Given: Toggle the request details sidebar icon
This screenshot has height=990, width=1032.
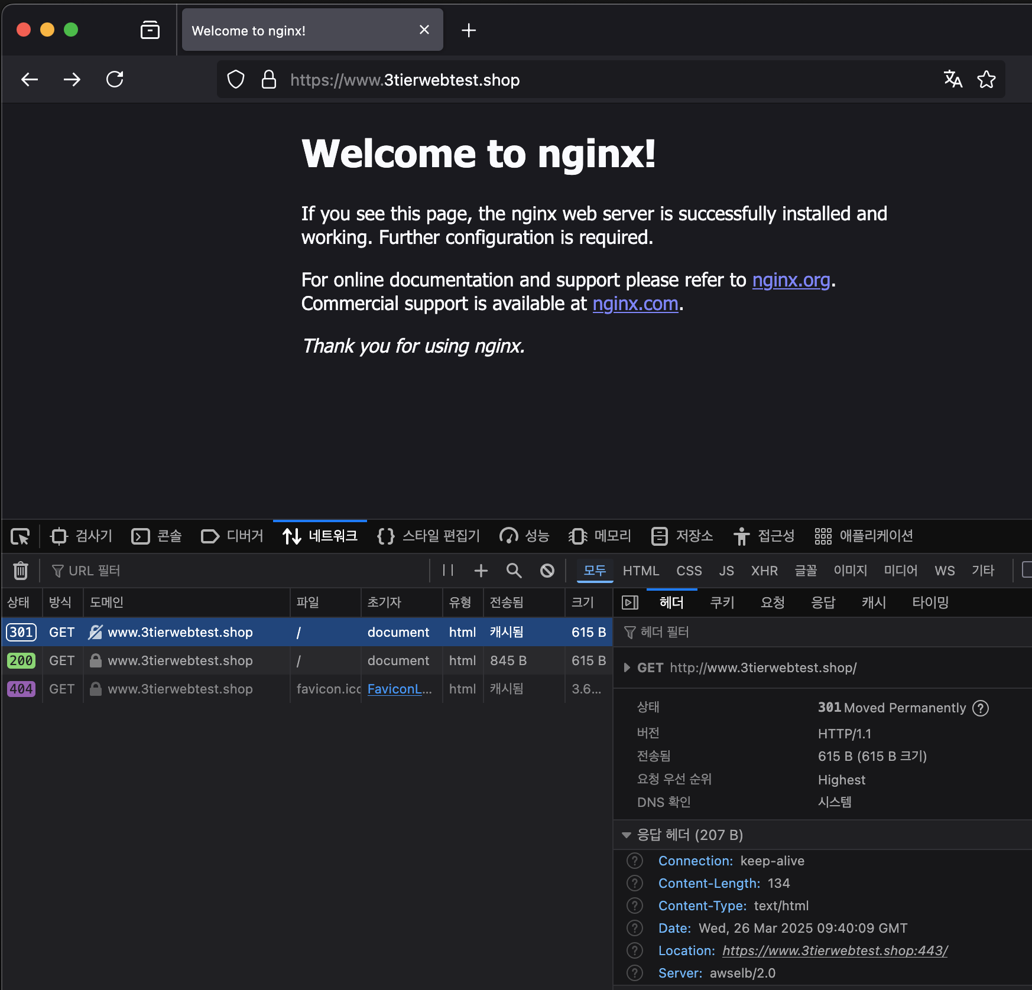Looking at the screenshot, I should pyautogui.click(x=630, y=603).
